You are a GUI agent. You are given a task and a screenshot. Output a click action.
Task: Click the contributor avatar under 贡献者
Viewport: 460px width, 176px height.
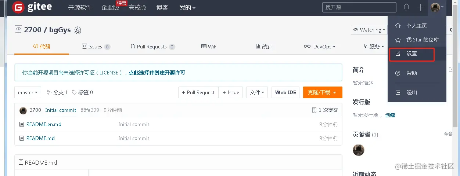click(x=359, y=150)
